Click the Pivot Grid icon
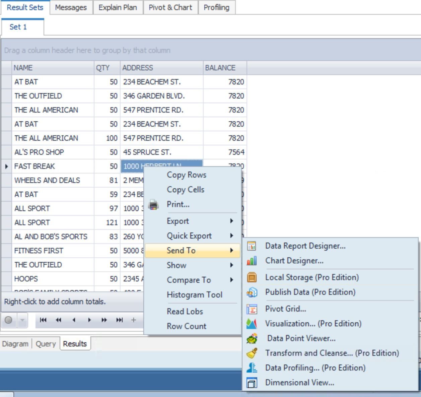Viewport: 421px width, 397px height. [x=252, y=309]
